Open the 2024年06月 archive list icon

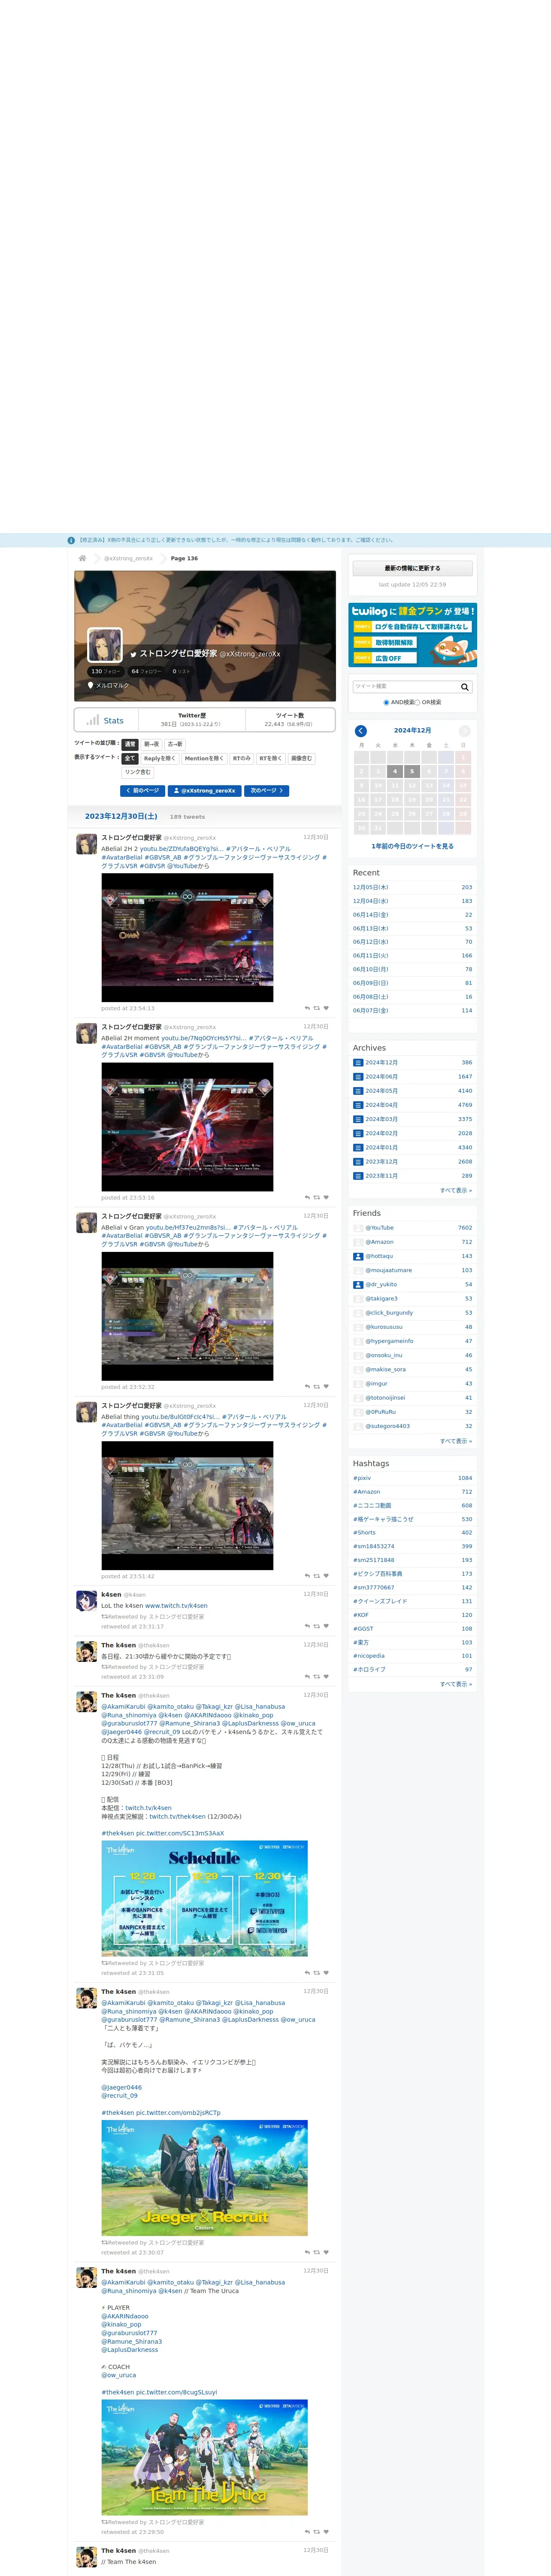(x=358, y=1077)
